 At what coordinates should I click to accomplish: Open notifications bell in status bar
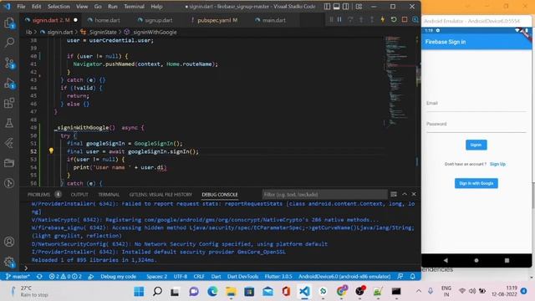[x=412, y=277]
